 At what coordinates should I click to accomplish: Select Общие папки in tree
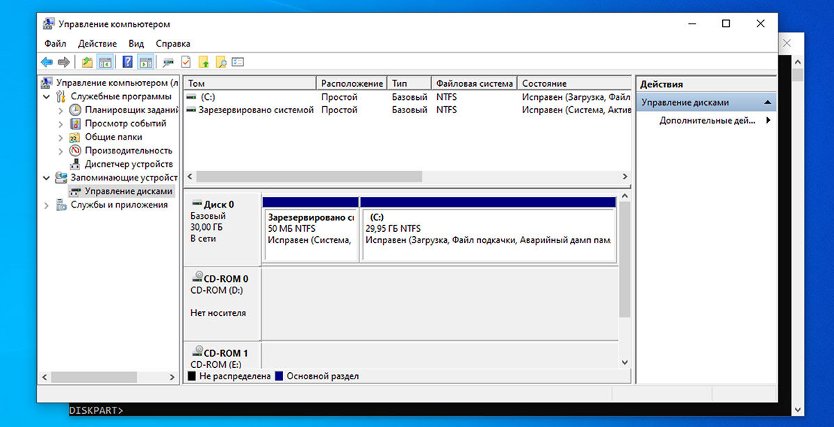coord(113,137)
